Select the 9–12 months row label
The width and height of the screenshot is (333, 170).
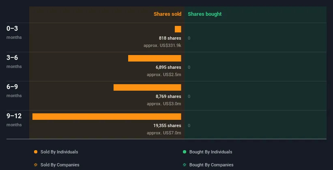14,116
